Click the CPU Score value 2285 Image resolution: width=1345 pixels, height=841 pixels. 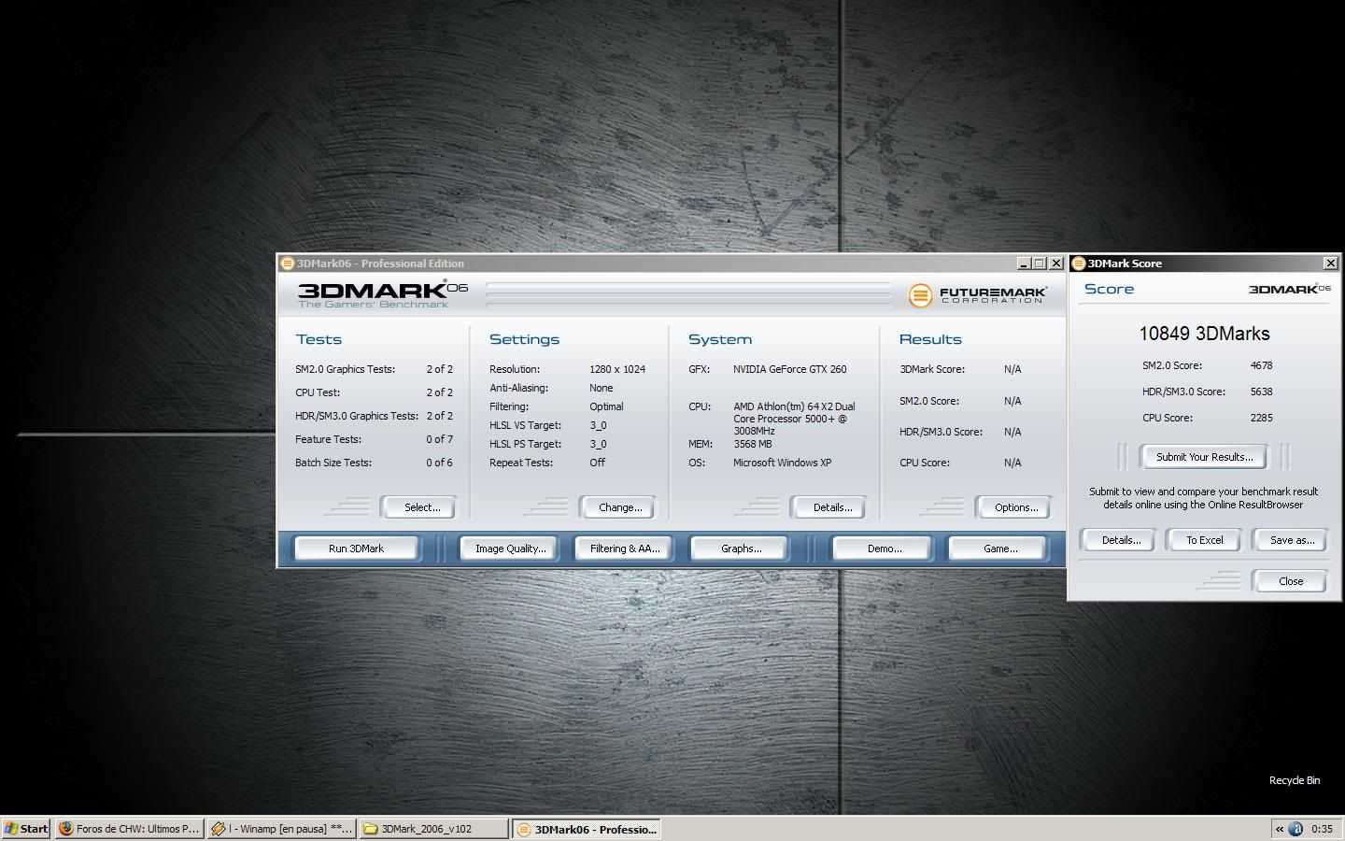tap(1261, 418)
